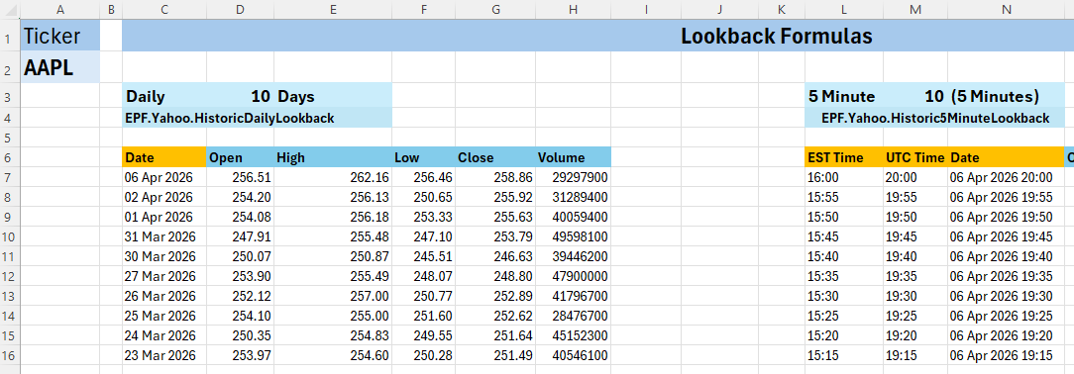Select column header A

(60, 10)
